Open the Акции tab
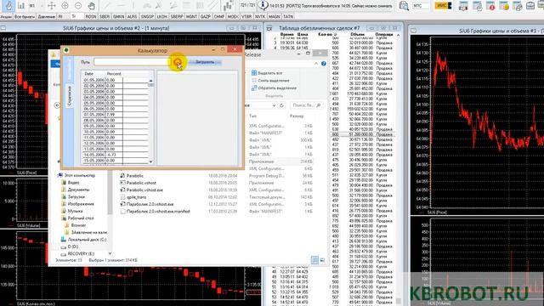 [6, 17]
